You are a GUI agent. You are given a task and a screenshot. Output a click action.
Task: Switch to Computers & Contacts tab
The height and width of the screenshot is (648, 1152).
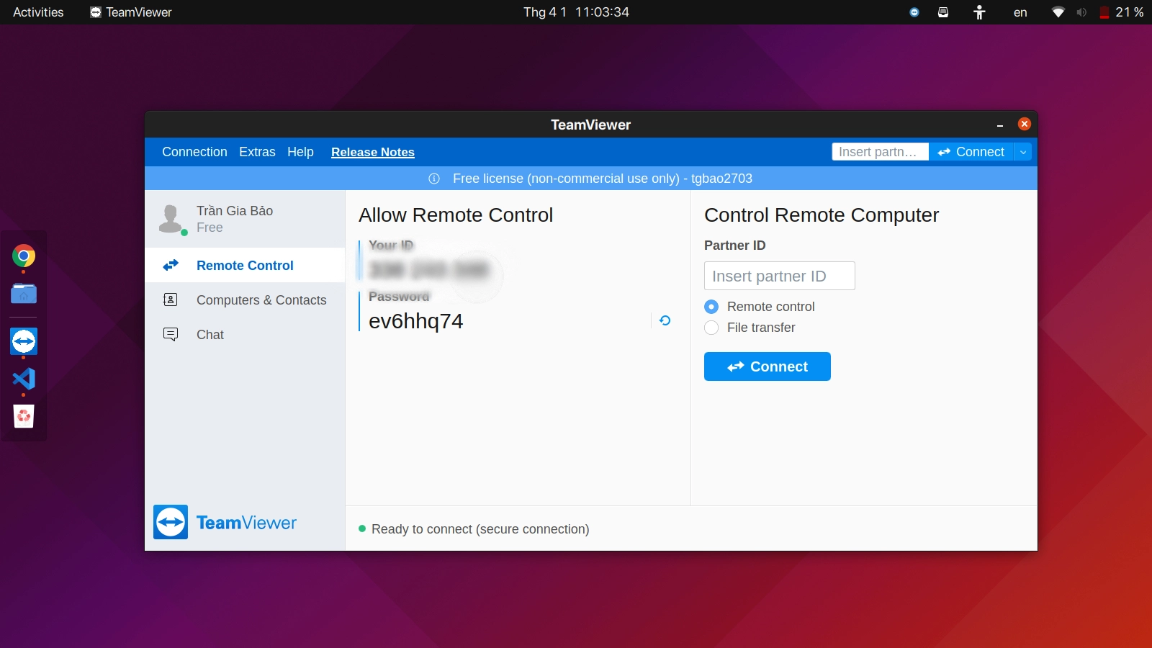245,300
